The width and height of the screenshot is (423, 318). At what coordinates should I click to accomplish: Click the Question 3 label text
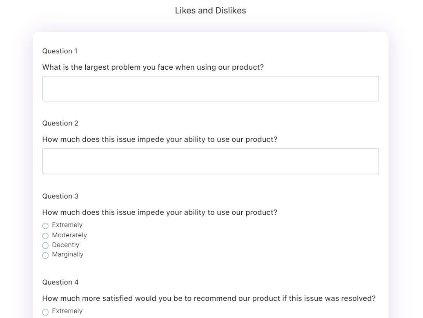click(x=60, y=196)
